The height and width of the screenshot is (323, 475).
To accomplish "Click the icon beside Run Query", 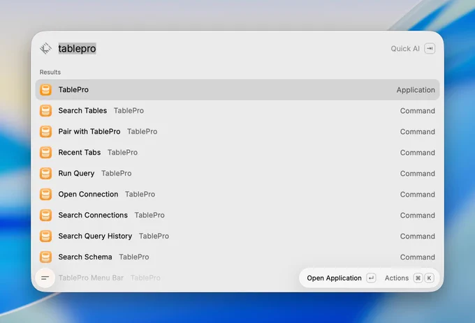I will coord(45,173).
